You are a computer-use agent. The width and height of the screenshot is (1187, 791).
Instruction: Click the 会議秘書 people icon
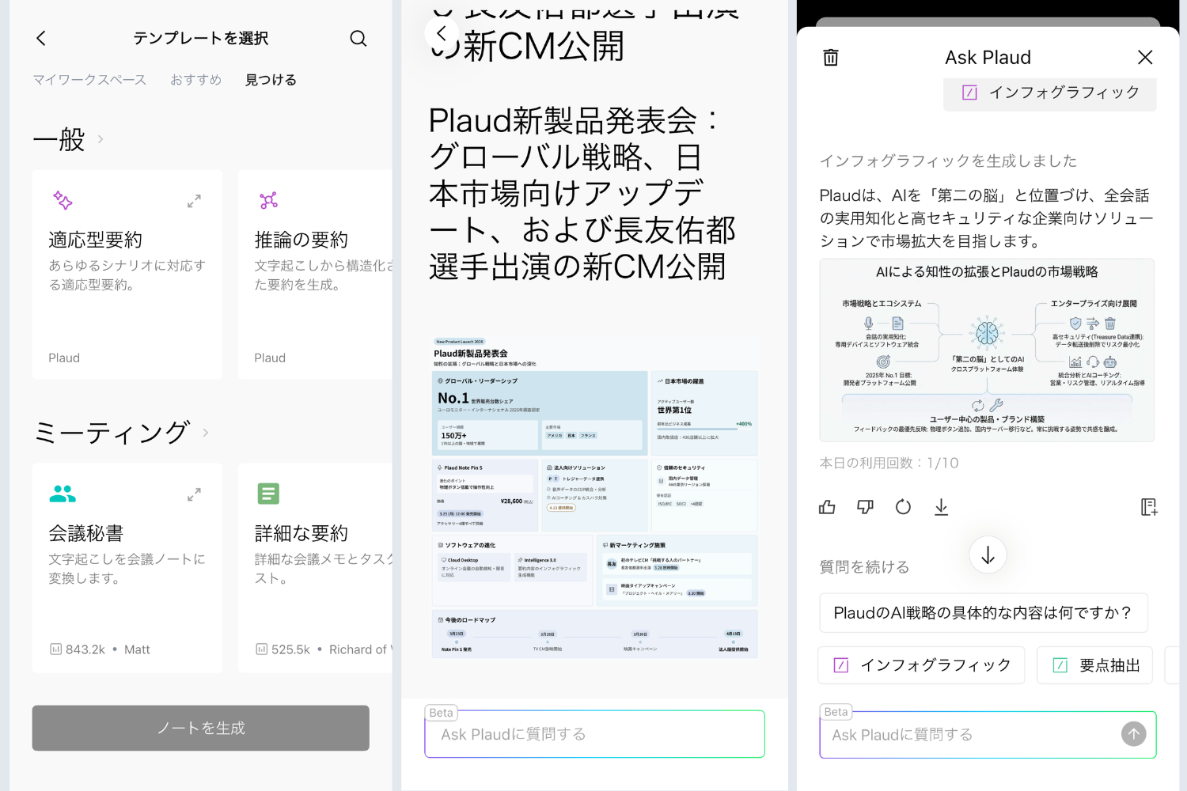coord(63,494)
